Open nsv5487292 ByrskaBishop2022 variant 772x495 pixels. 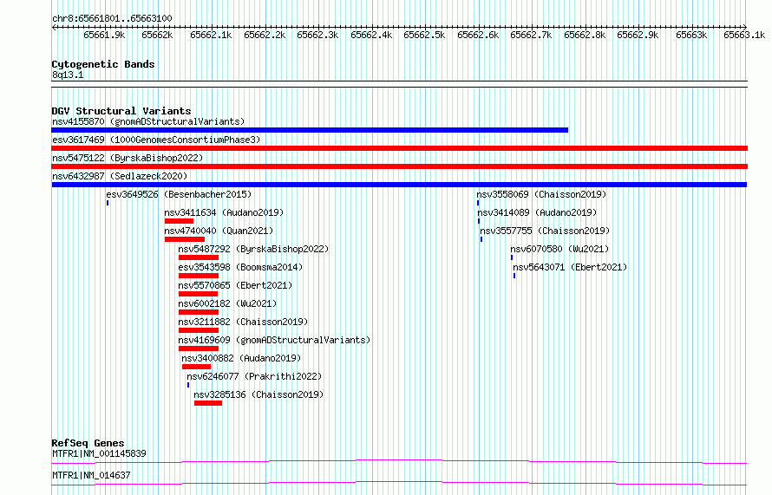point(253,249)
